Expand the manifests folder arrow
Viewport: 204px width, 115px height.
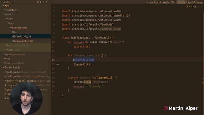[x=3, y=10]
